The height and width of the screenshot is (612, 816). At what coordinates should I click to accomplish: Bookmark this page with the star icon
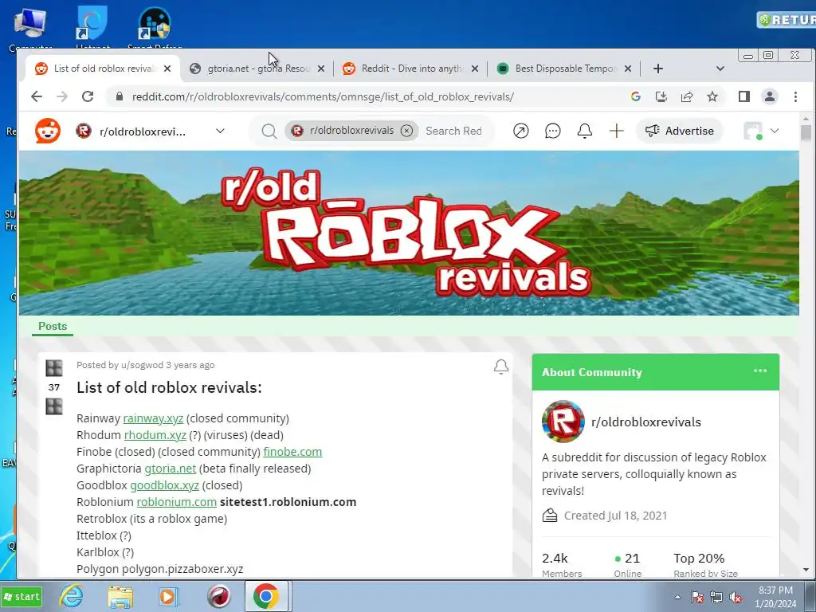[712, 96]
